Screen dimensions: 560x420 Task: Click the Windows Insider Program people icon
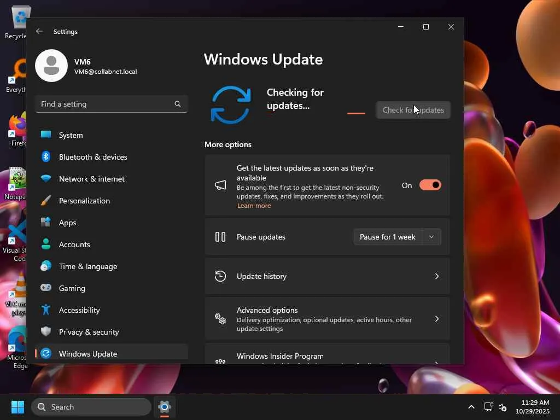tap(220, 361)
